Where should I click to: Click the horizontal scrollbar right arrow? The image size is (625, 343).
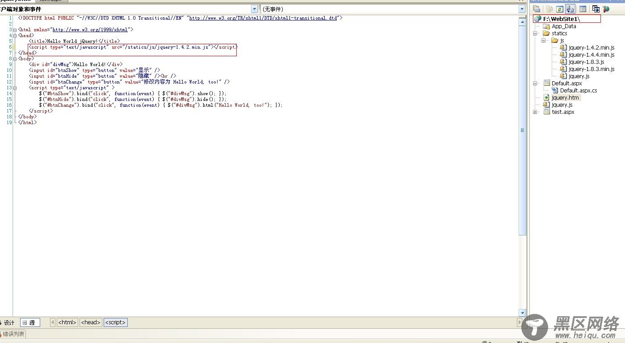pyautogui.click(x=520, y=322)
